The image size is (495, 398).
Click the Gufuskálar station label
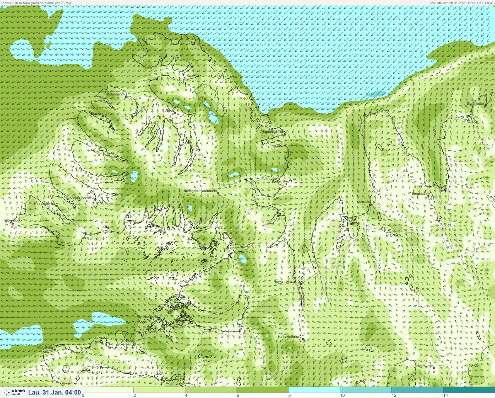[45, 347]
